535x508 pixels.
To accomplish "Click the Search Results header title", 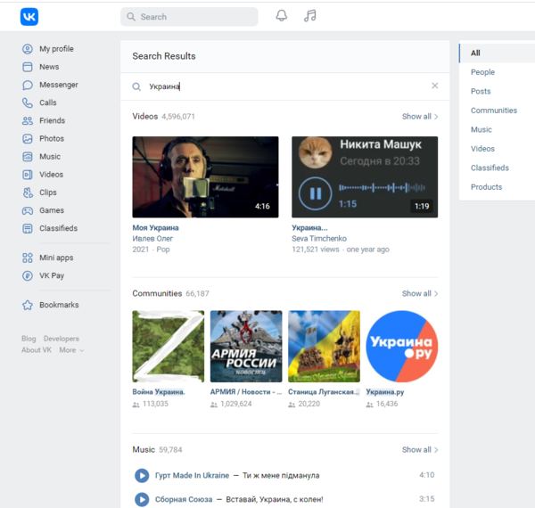I will coord(164,56).
